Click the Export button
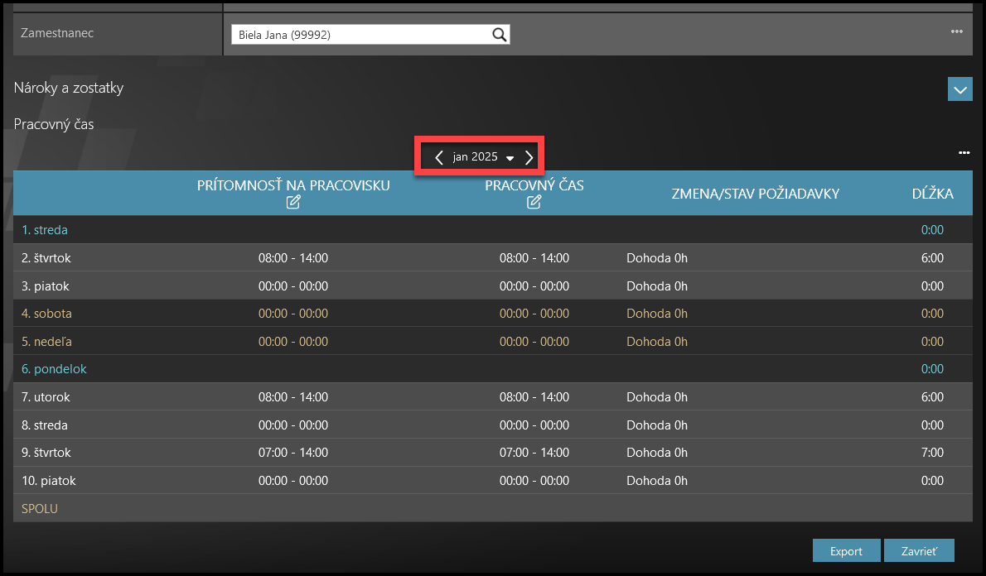Image resolution: width=986 pixels, height=576 pixels. pyautogui.click(x=845, y=551)
